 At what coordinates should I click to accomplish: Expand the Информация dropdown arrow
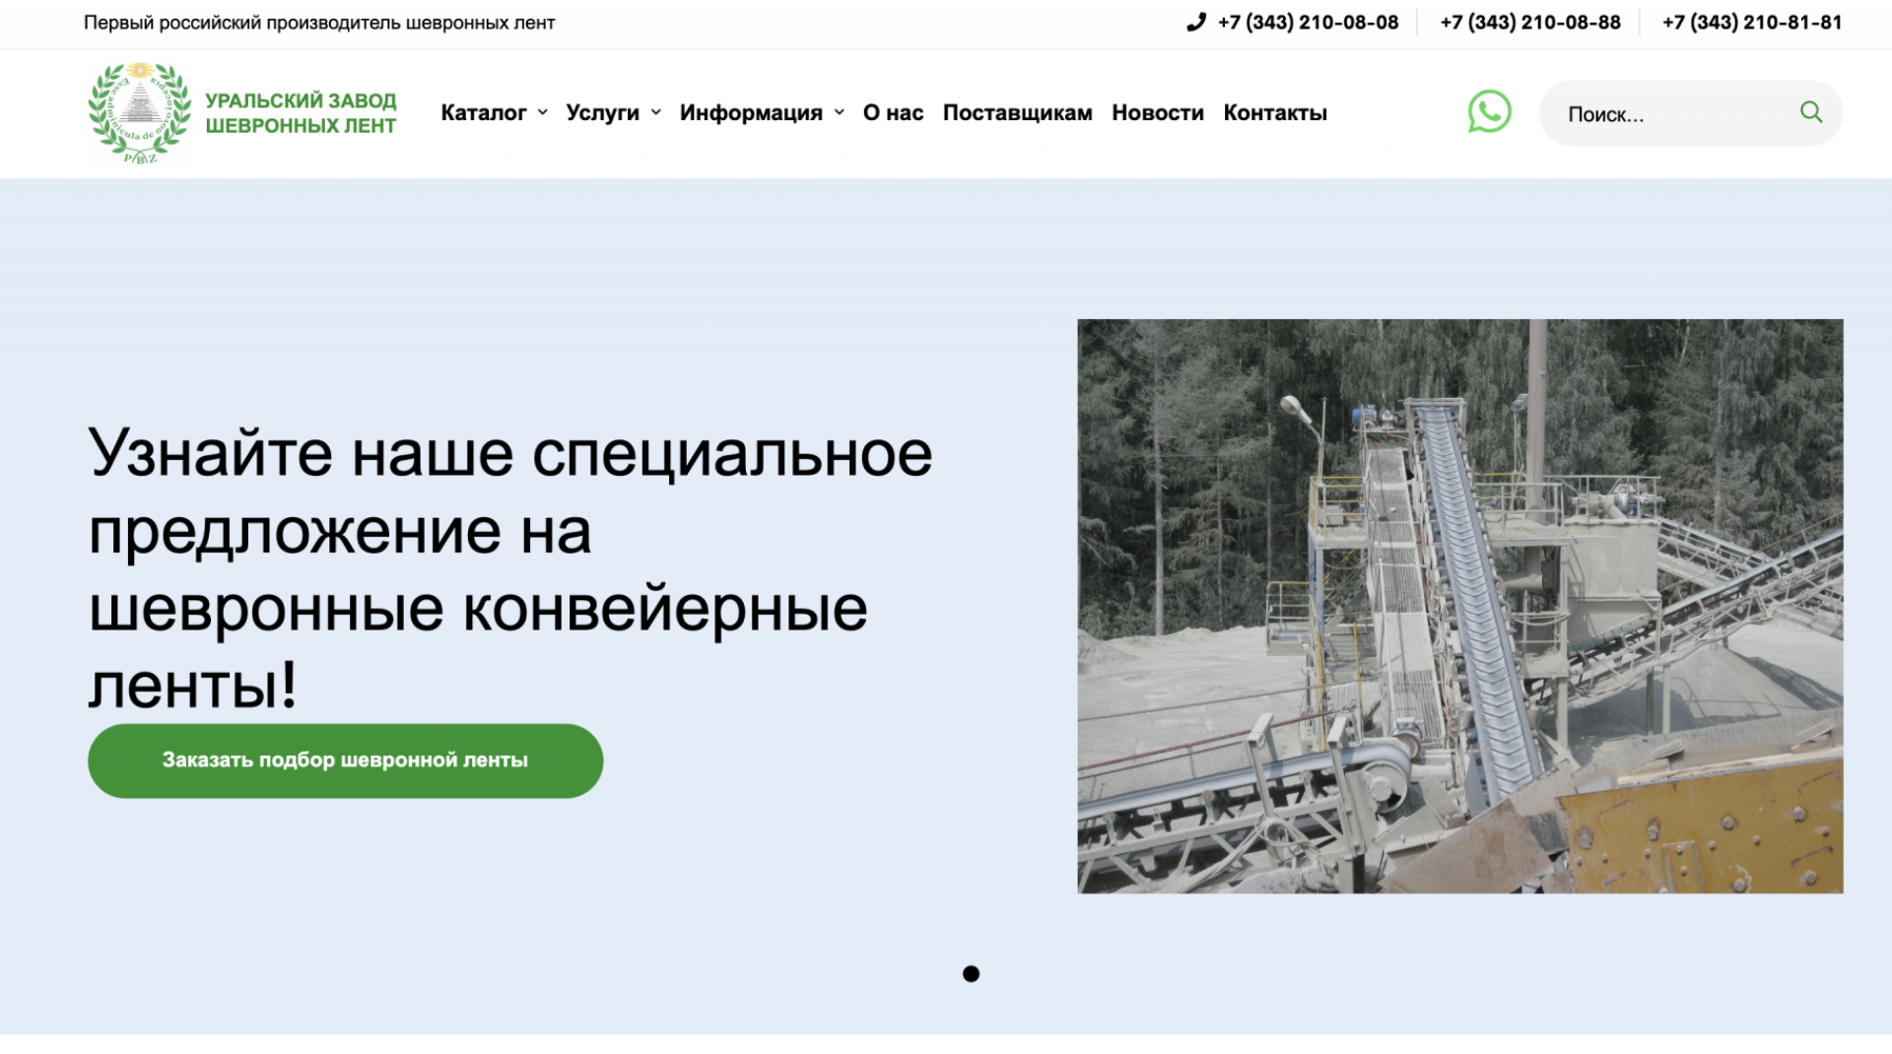[840, 112]
